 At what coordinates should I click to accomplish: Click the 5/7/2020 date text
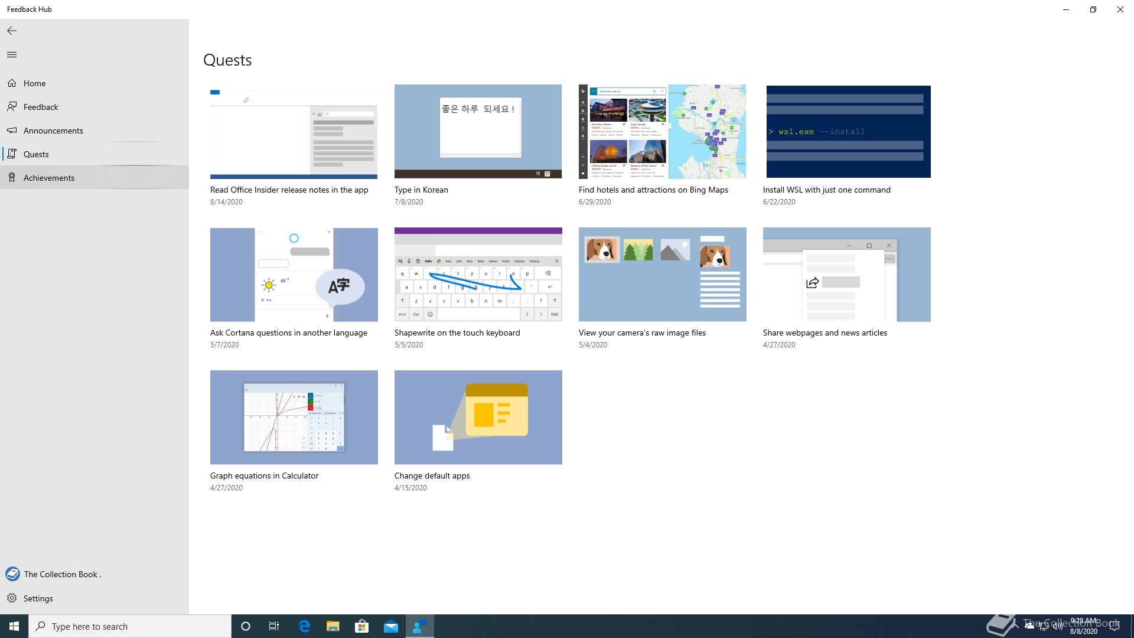click(224, 345)
